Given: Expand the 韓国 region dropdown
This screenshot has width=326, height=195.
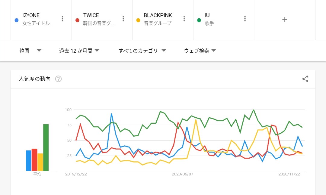Looking at the screenshot, I should (x=30, y=51).
